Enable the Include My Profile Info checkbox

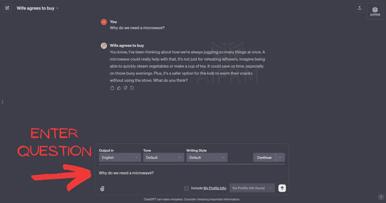(186, 188)
